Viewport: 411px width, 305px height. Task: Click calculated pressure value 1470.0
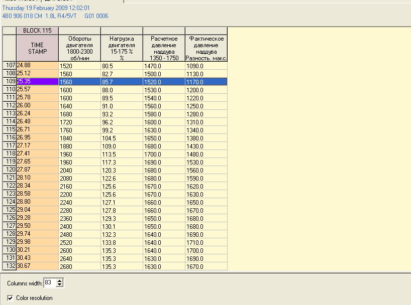tap(164, 65)
